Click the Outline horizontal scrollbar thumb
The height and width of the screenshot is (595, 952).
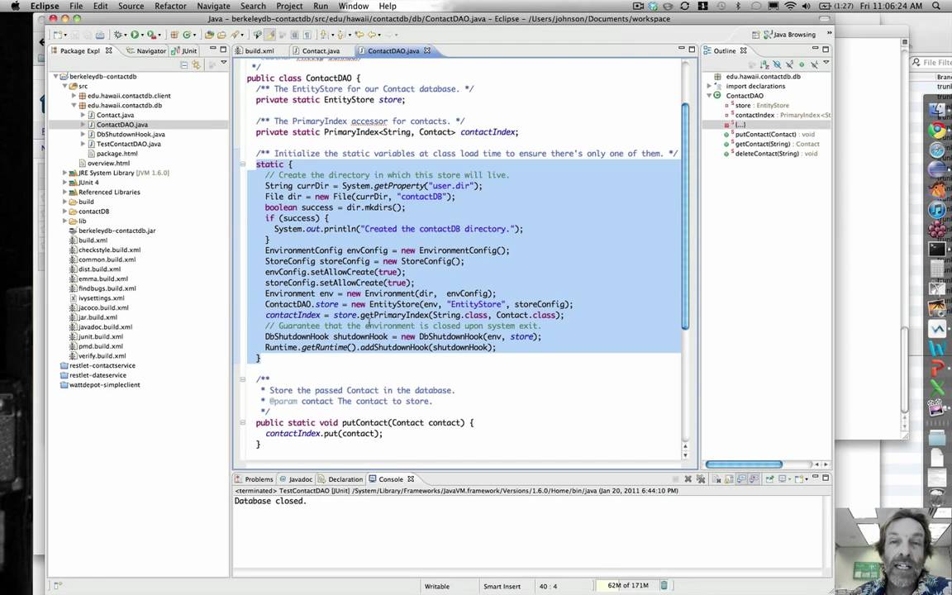point(744,464)
